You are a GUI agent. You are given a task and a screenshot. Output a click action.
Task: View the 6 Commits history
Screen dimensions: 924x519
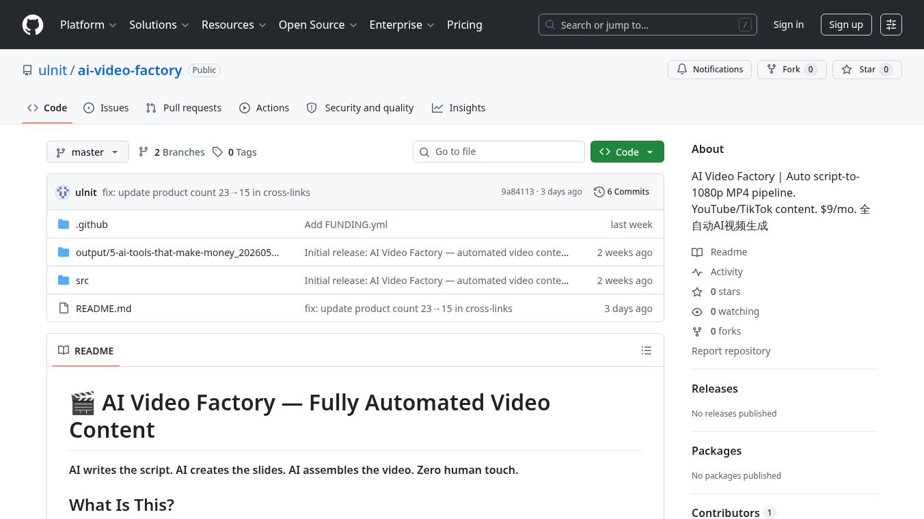point(622,192)
